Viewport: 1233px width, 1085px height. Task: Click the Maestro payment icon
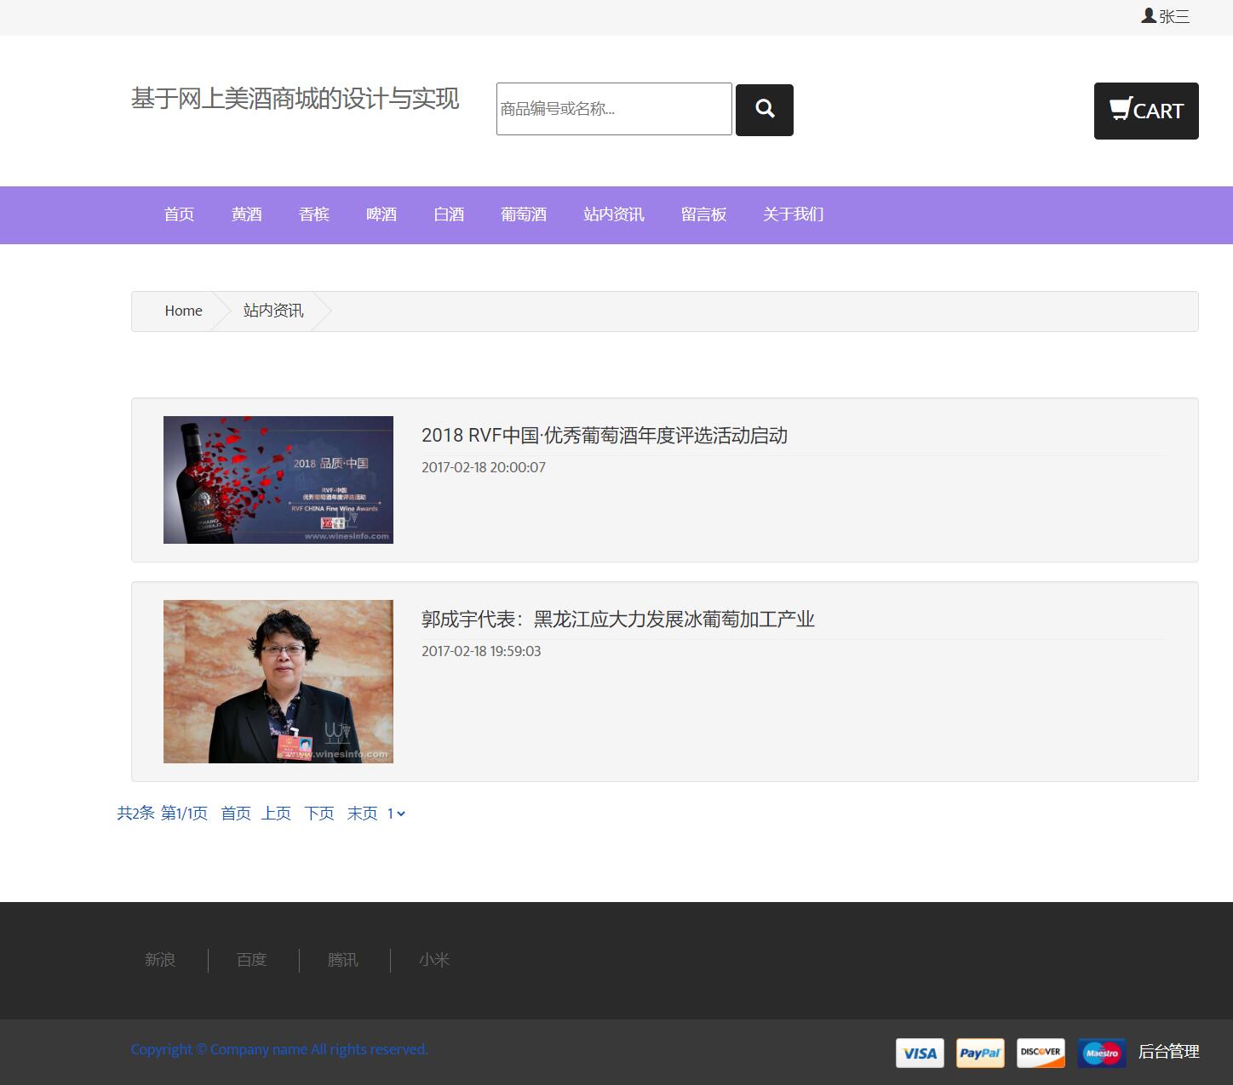(1101, 1053)
